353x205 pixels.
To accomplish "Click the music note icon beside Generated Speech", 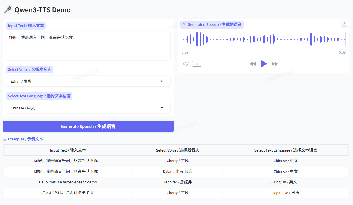I will [x=184, y=25].
